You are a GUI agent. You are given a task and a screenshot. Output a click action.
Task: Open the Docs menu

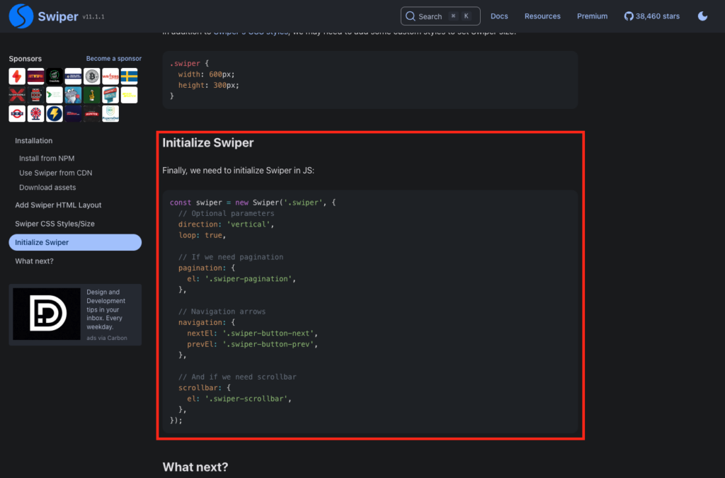coord(499,16)
